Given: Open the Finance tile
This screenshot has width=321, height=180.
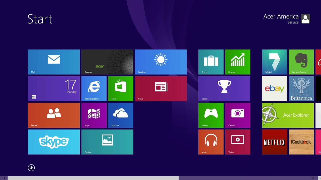Looking at the screenshot, I should point(238,62).
